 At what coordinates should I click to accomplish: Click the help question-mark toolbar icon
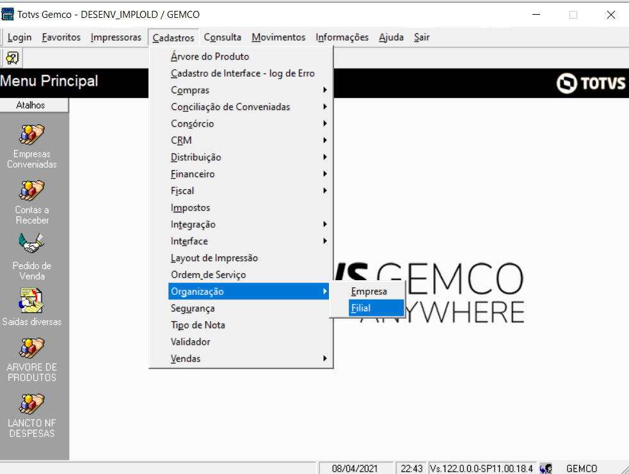[x=12, y=58]
